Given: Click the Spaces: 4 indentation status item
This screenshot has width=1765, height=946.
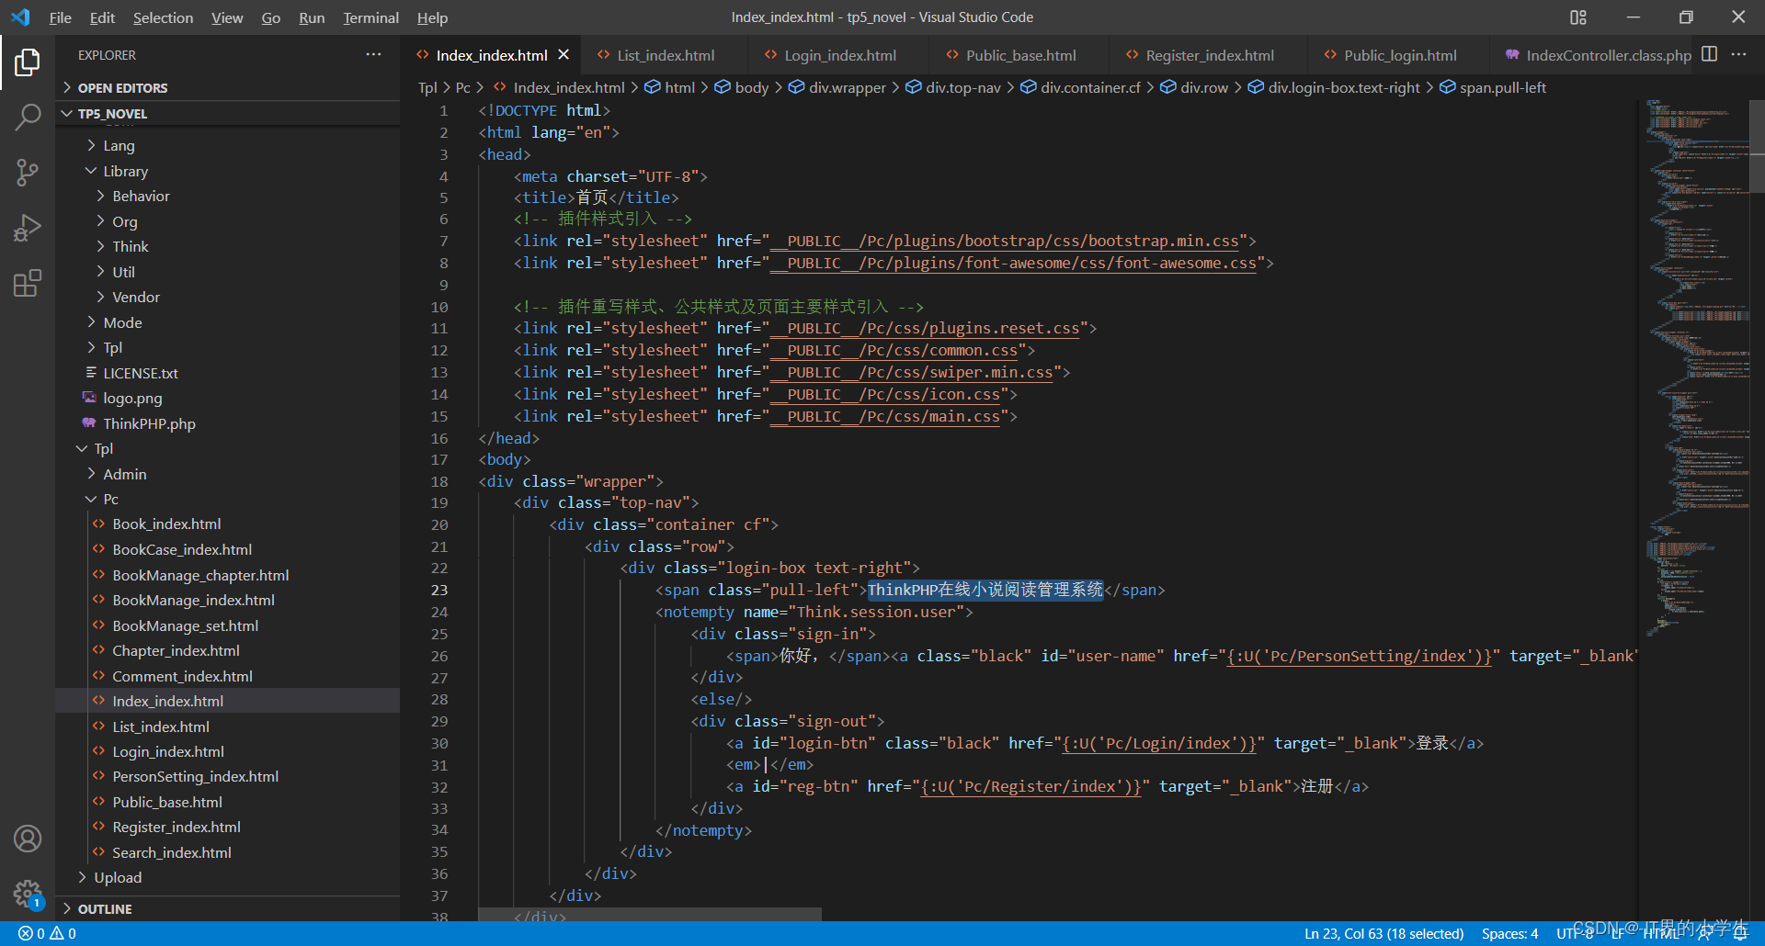Looking at the screenshot, I should (x=1509, y=933).
